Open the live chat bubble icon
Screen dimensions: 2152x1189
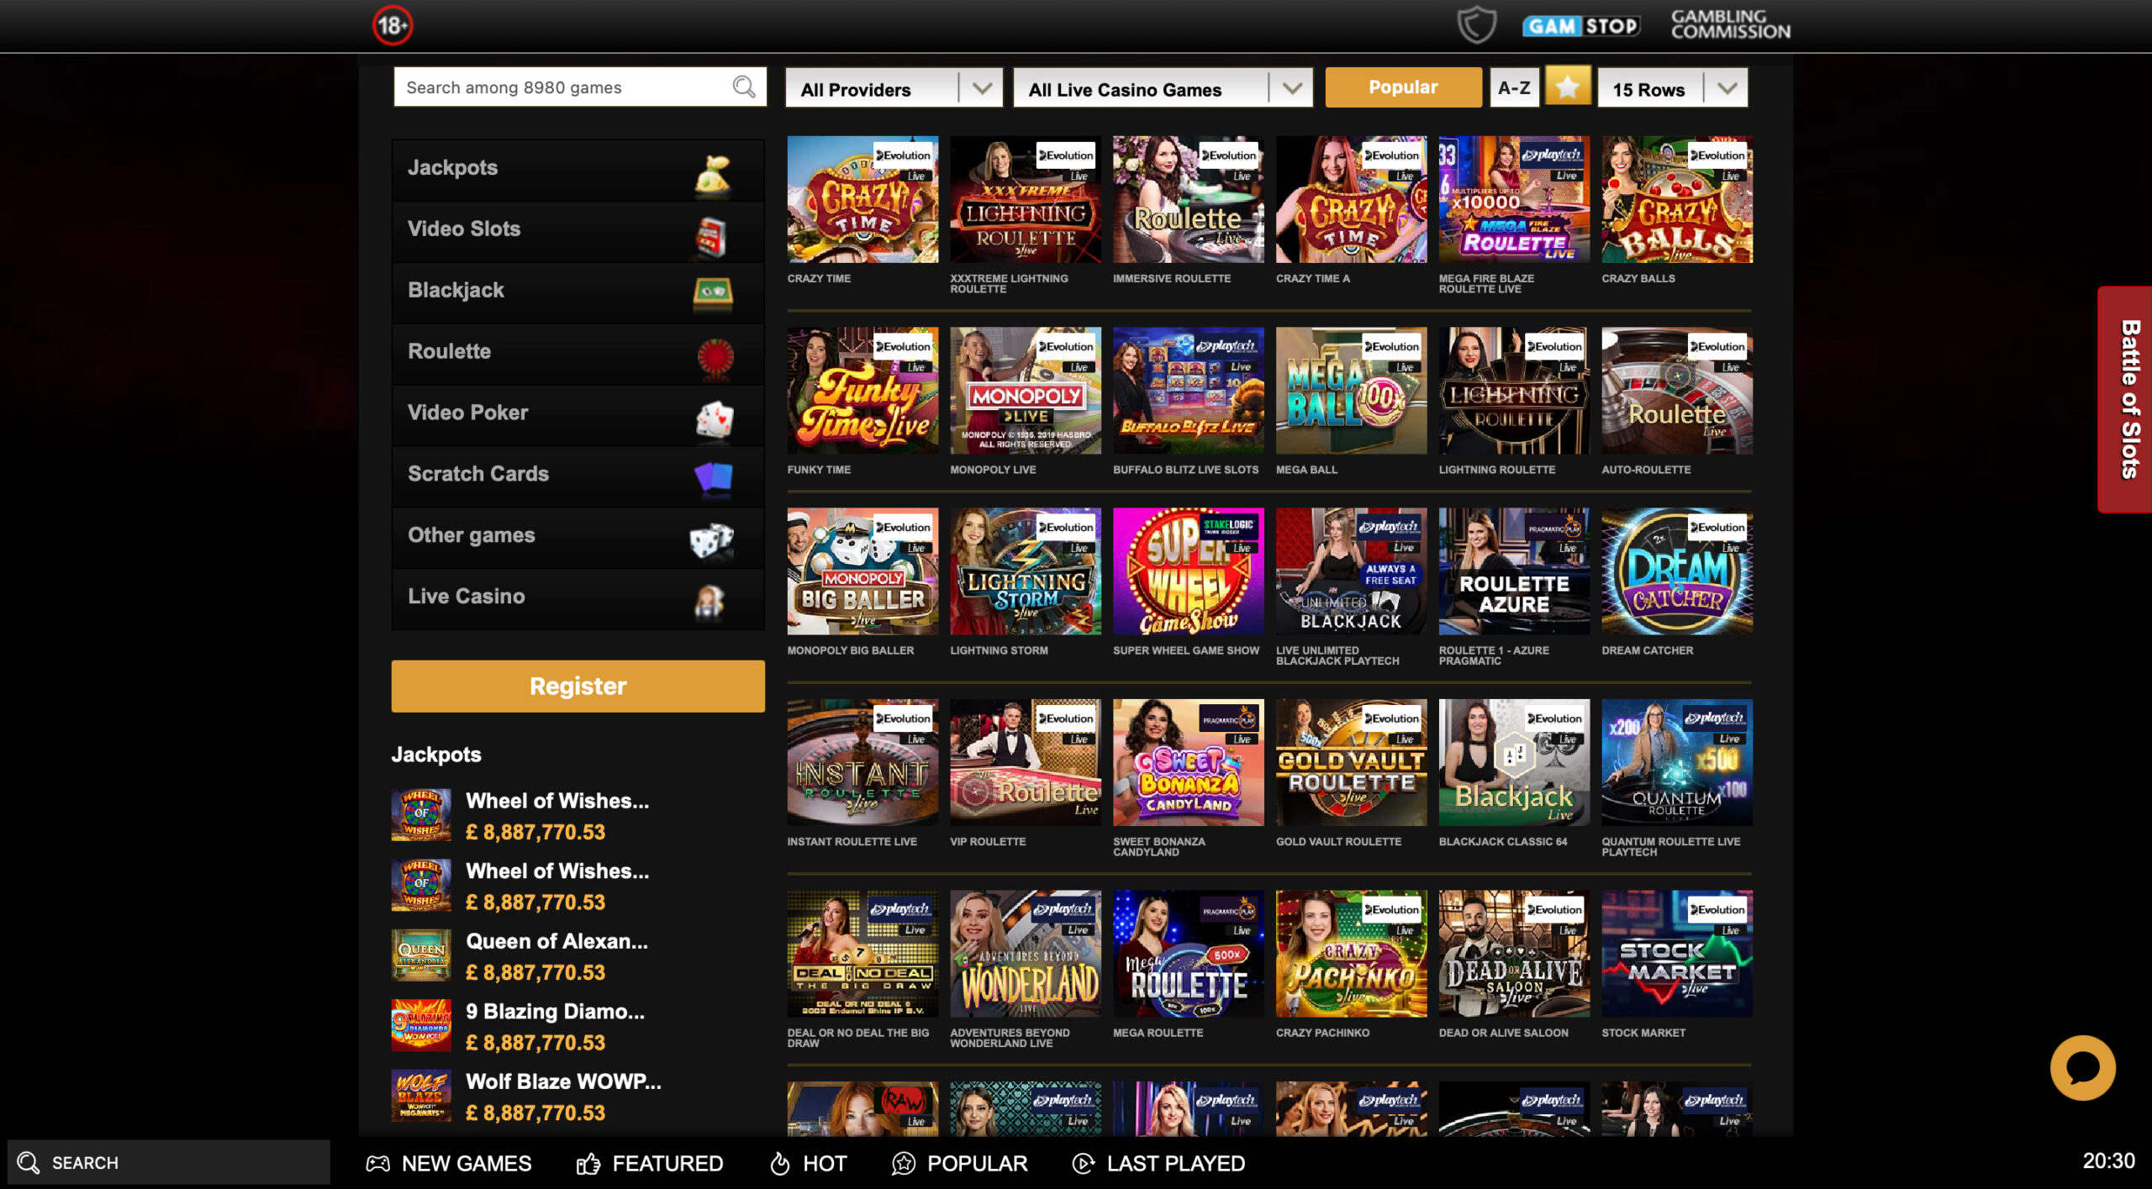click(x=2083, y=1067)
